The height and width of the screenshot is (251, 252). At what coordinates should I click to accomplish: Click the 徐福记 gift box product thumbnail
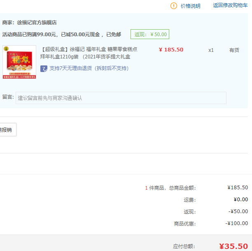pos(19,62)
